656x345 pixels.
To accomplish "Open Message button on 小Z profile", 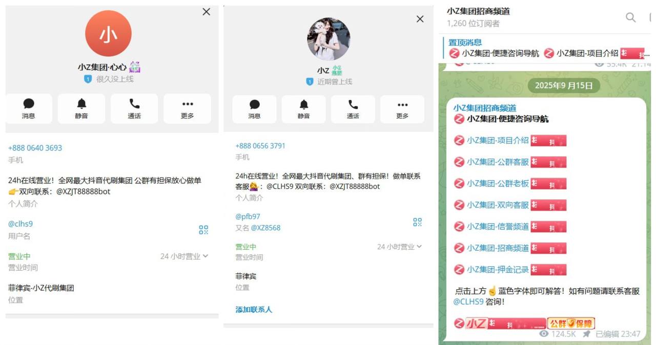I will 254,109.
